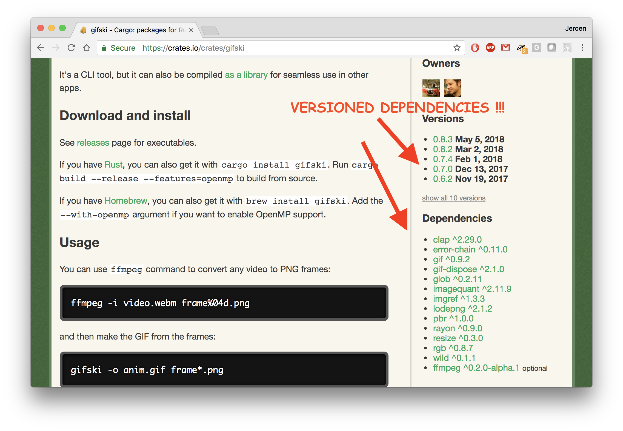
Task: Open version 0.7.4 link
Action: (x=442, y=159)
